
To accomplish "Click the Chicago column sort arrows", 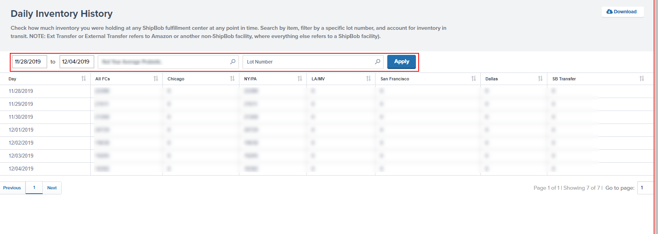I will [232, 79].
